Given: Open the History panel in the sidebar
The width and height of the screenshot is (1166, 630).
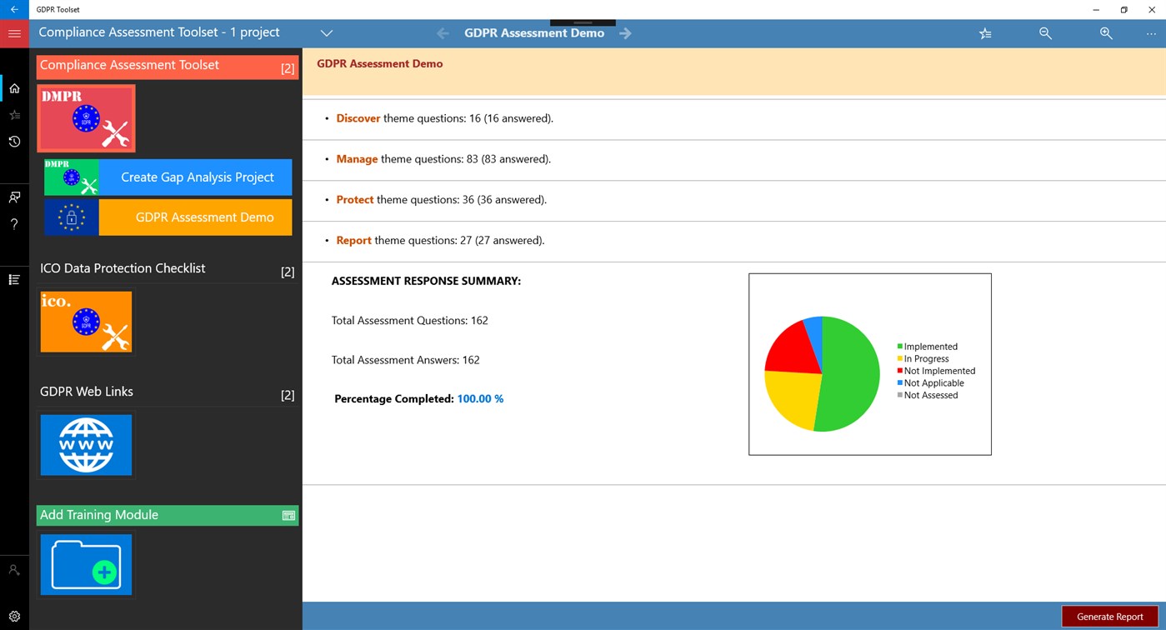Looking at the screenshot, I should click(x=14, y=142).
